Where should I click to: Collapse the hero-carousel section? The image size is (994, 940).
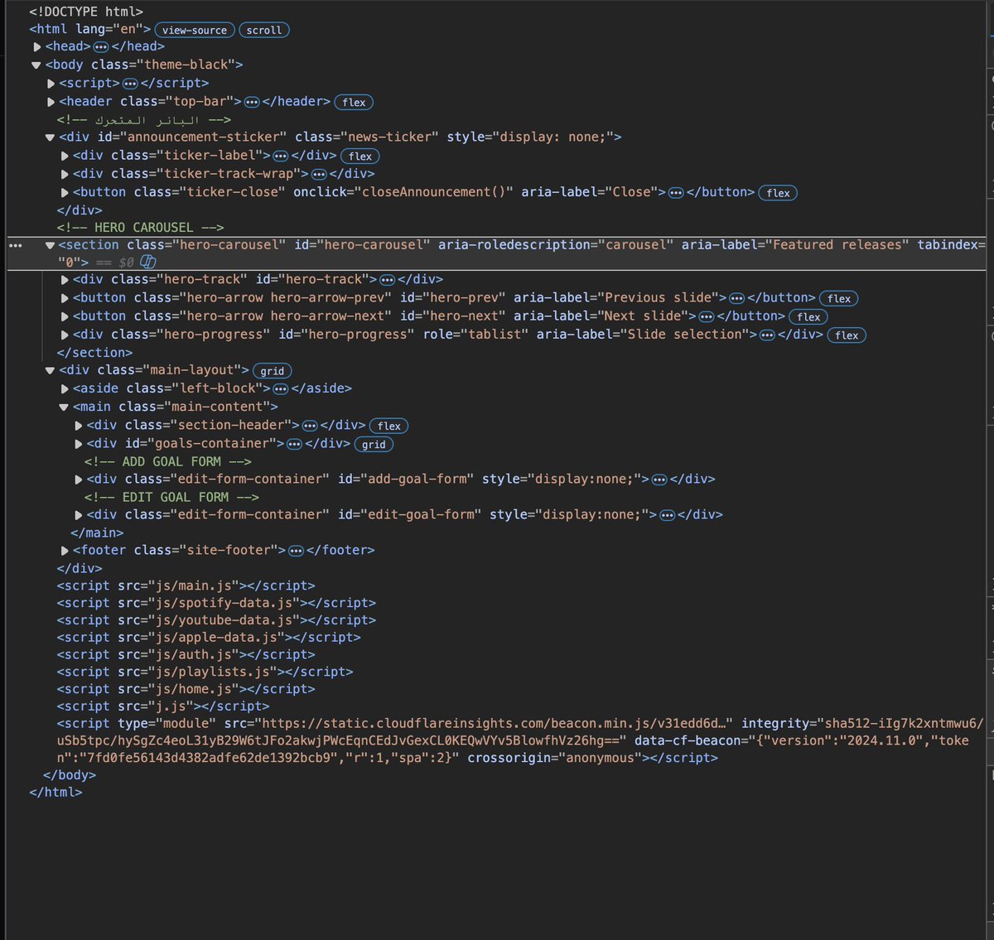[51, 245]
